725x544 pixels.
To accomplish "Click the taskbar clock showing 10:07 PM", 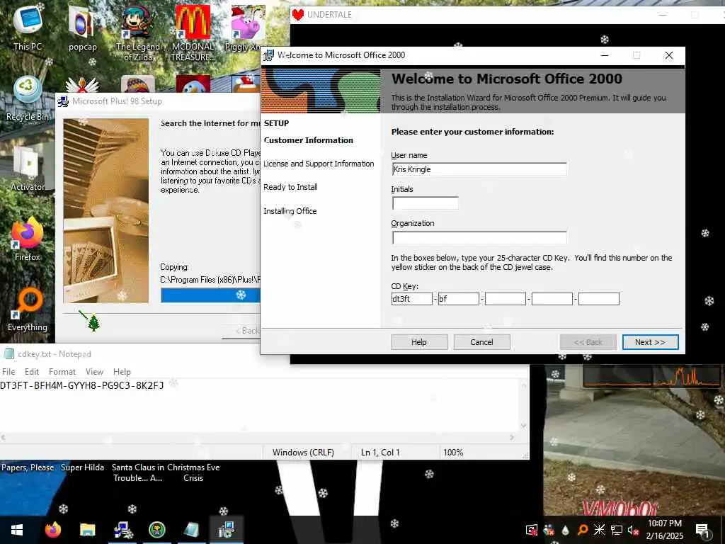I will click(x=664, y=530).
